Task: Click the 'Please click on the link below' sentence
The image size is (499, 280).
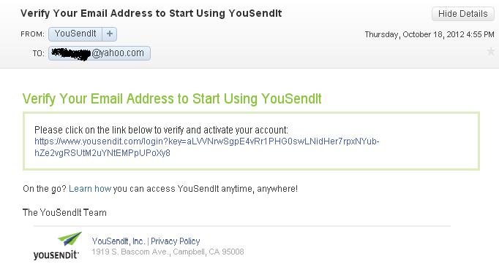Action: (161, 130)
